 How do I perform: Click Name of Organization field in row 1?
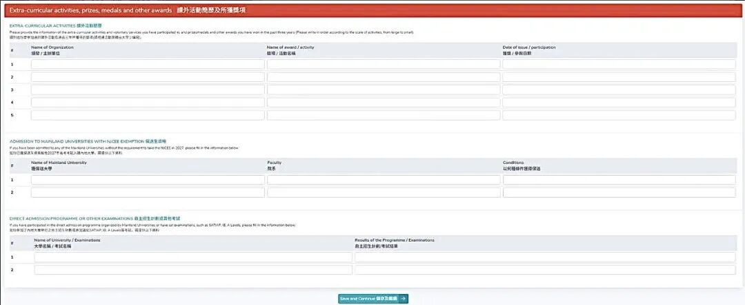point(148,64)
